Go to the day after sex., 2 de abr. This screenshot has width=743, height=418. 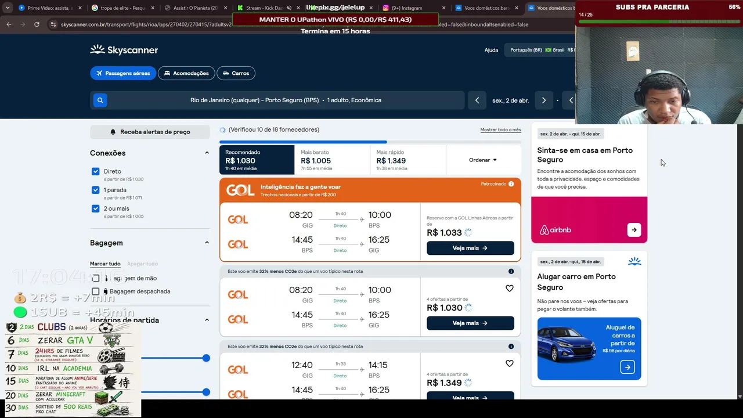coord(544,100)
